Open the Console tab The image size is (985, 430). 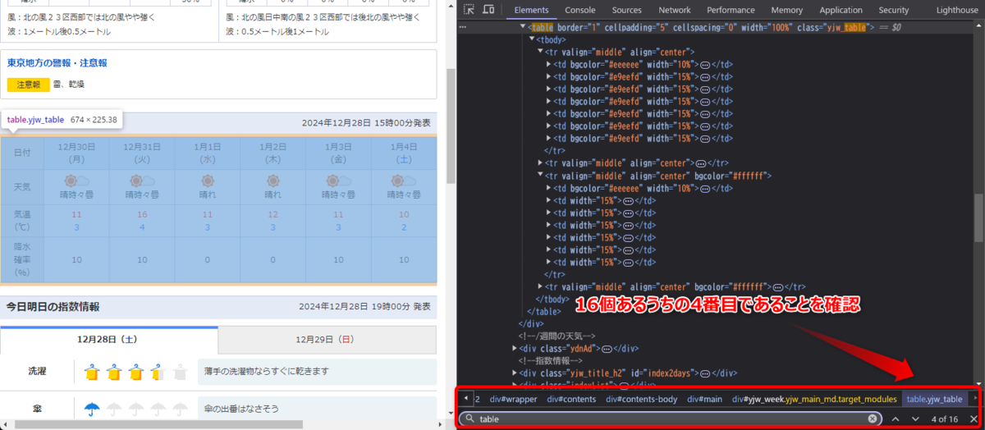pyautogui.click(x=580, y=10)
